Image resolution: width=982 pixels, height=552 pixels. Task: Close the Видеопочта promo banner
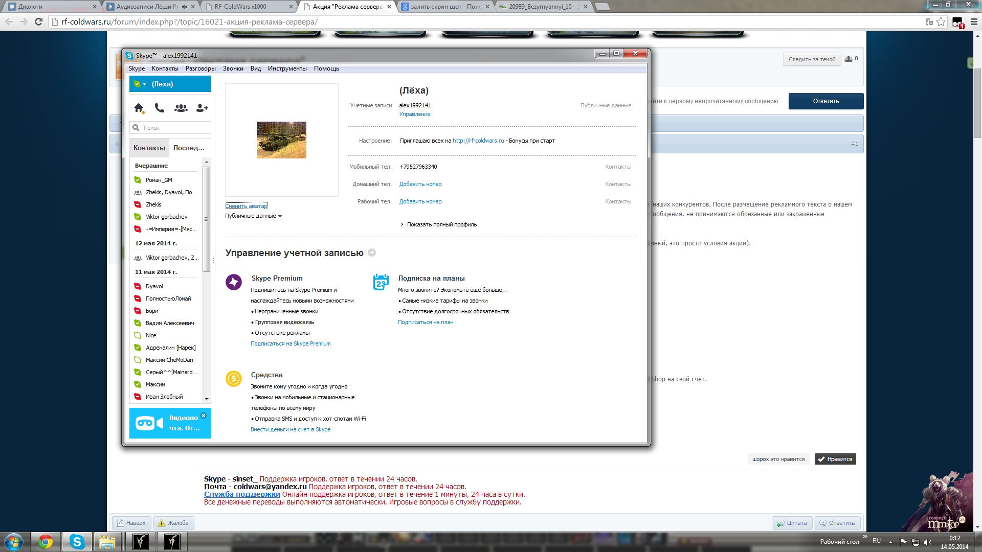[x=204, y=416]
